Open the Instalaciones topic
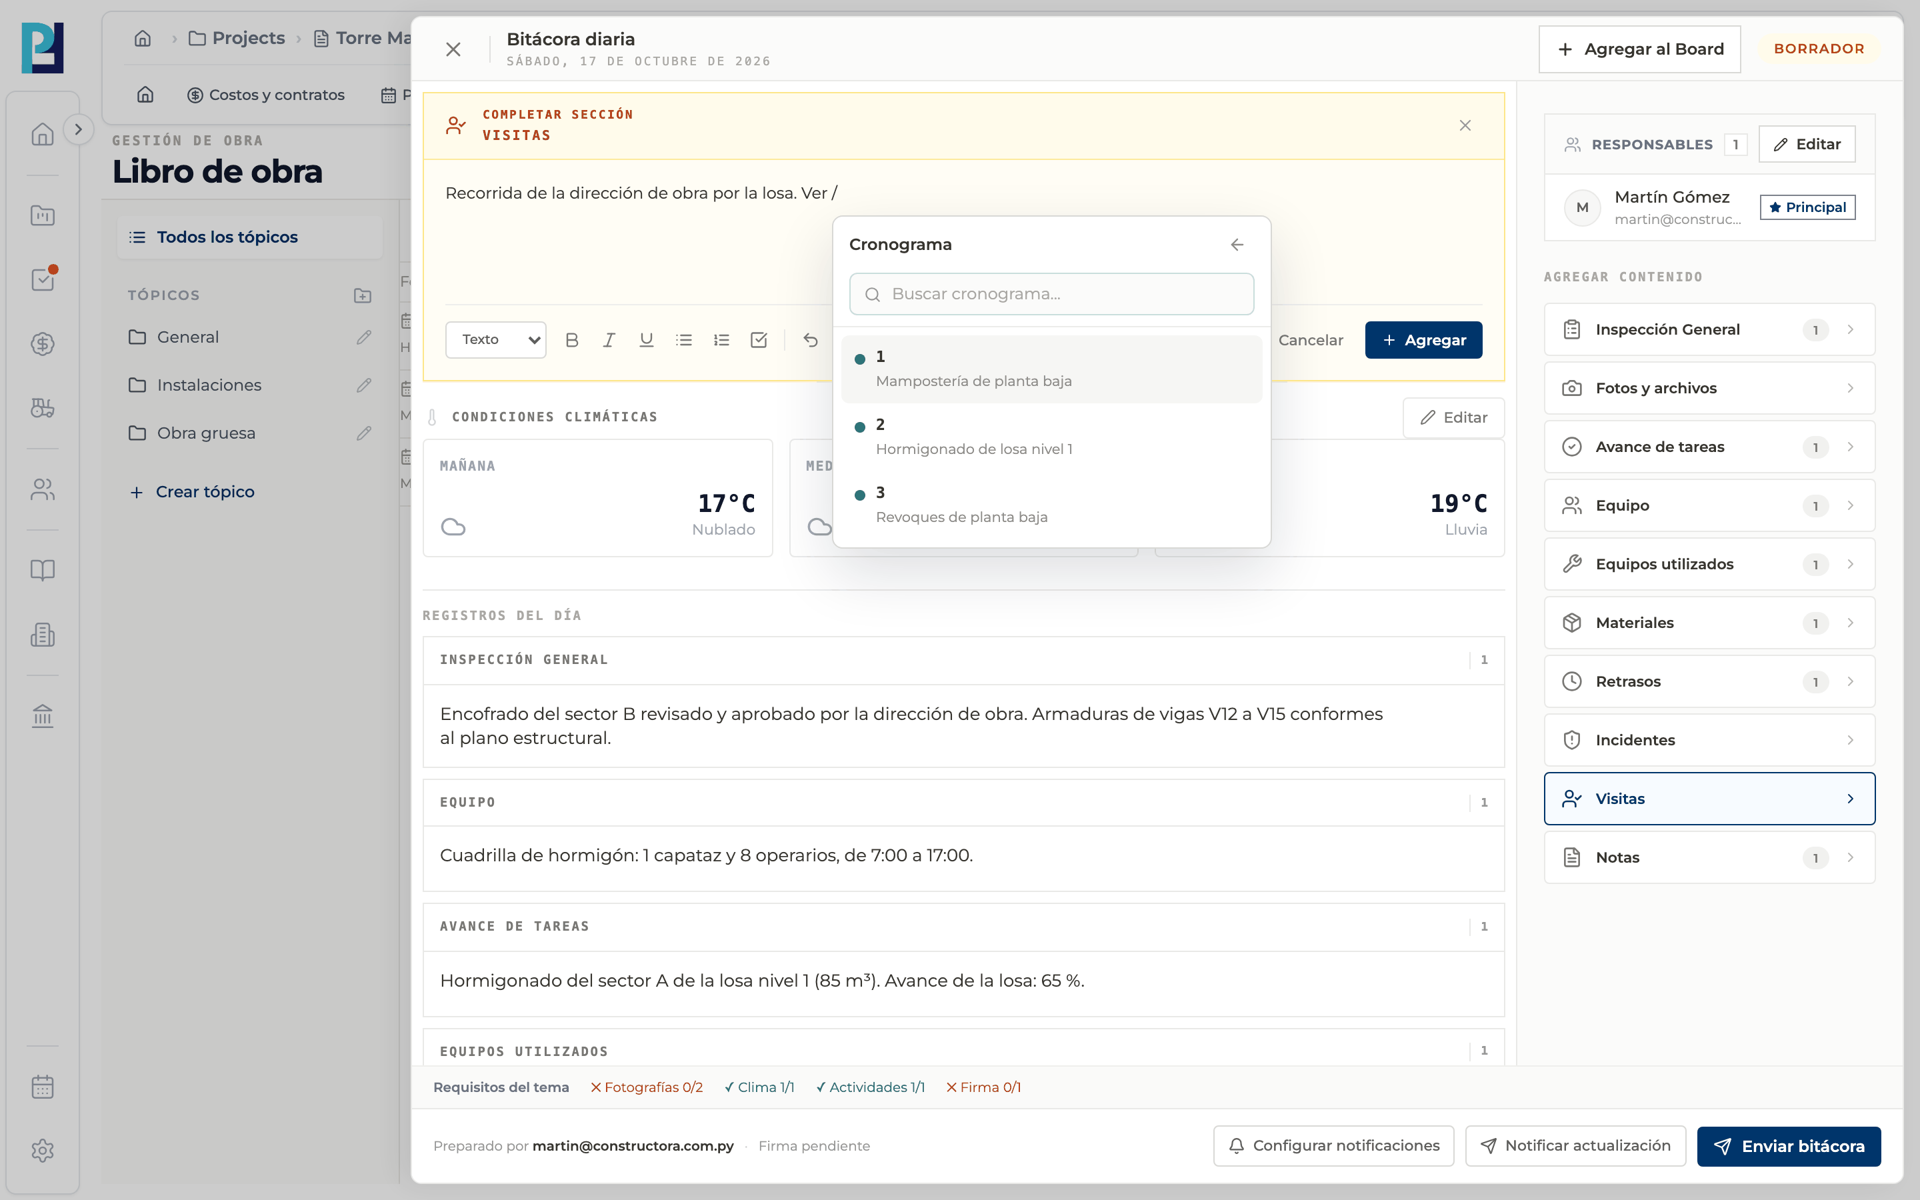This screenshot has height=1200, width=1920. coord(209,385)
